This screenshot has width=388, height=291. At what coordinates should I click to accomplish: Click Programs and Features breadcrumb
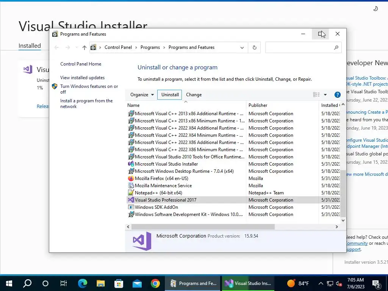pos(191,47)
